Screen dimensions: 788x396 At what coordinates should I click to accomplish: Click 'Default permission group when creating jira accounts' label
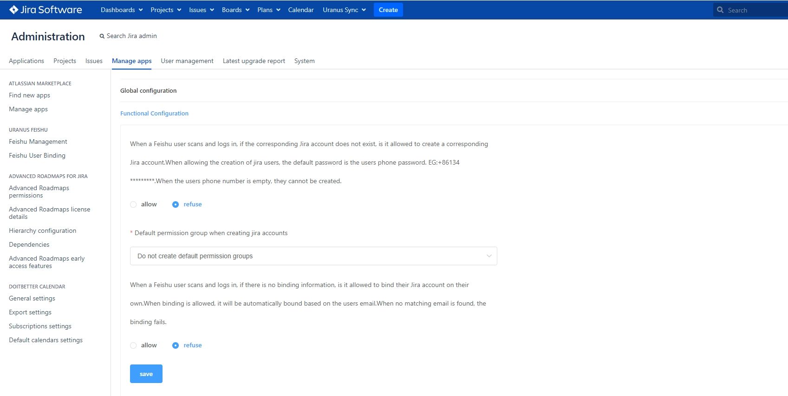pos(211,233)
